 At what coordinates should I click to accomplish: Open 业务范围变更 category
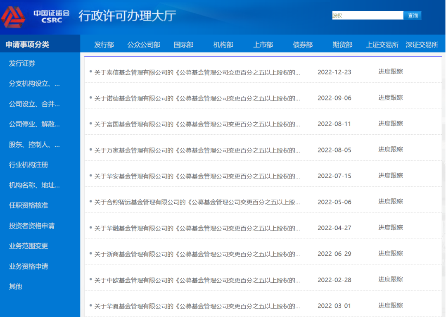[28, 246]
